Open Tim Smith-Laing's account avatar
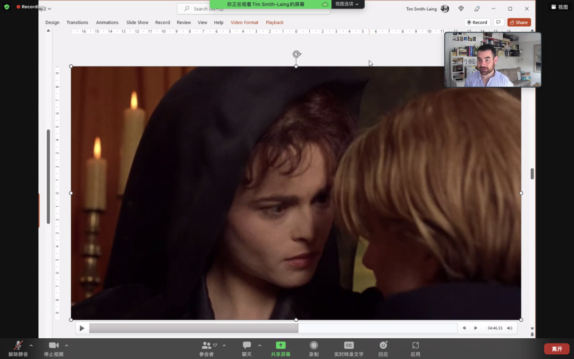This screenshot has width=574, height=359. pyautogui.click(x=445, y=9)
